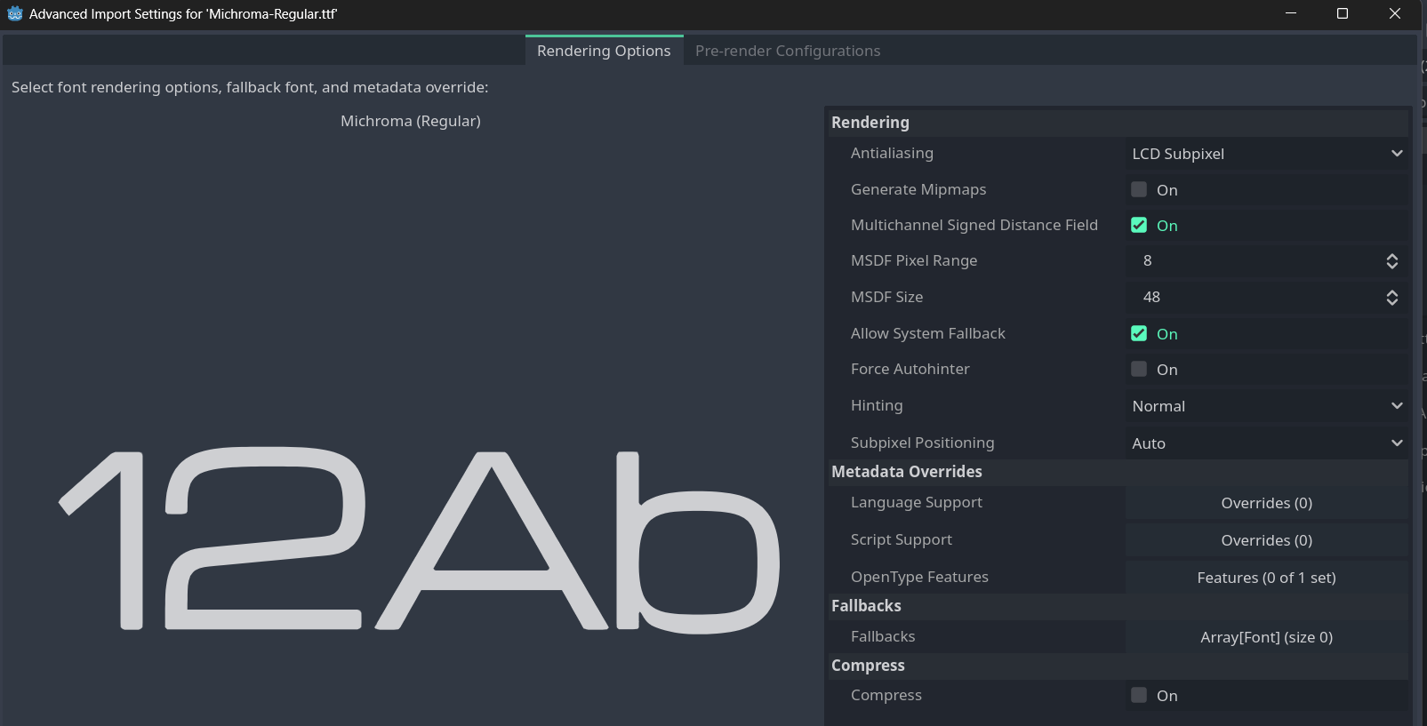Open the Antialiasing dropdown

[x=1266, y=154]
